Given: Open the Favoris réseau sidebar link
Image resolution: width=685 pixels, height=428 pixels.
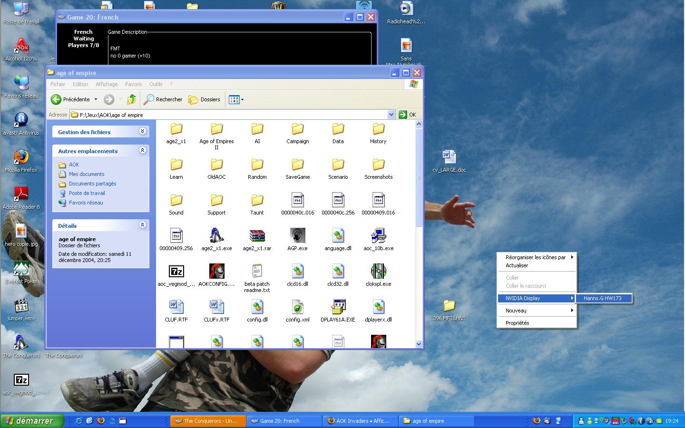Looking at the screenshot, I should [x=86, y=203].
